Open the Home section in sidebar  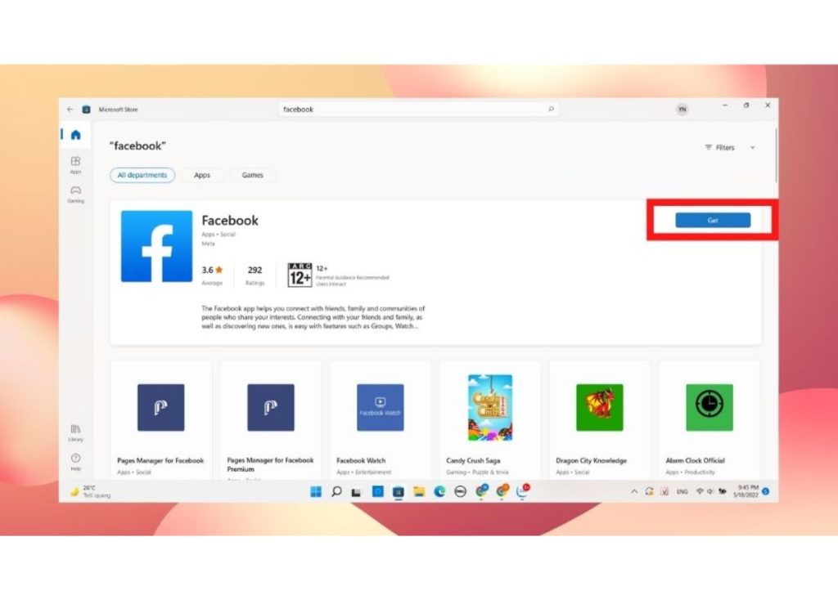point(76,135)
